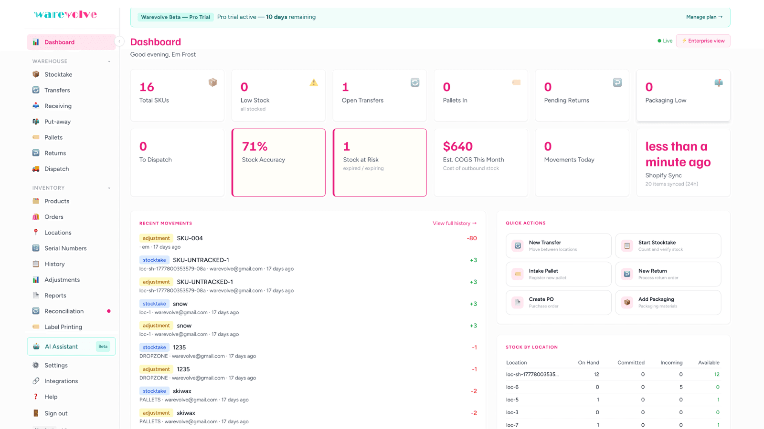Open the Label Printing page
764x429 pixels.
point(71,327)
